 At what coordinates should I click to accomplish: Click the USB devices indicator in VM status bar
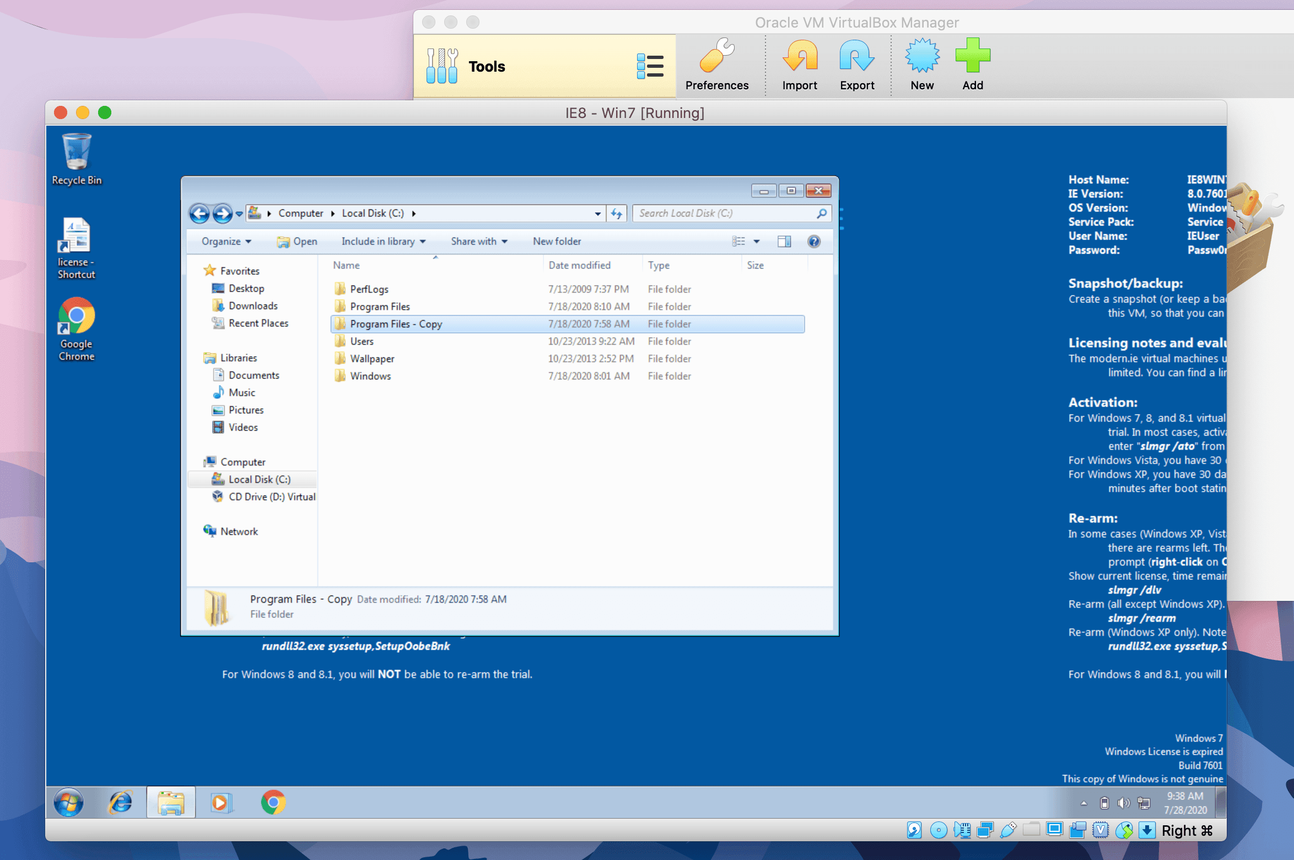1008,830
